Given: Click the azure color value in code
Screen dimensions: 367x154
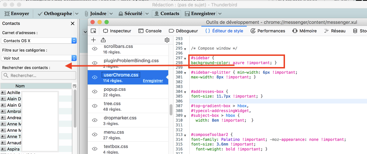Looking at the screenshot, I should (x=239, y=63).
